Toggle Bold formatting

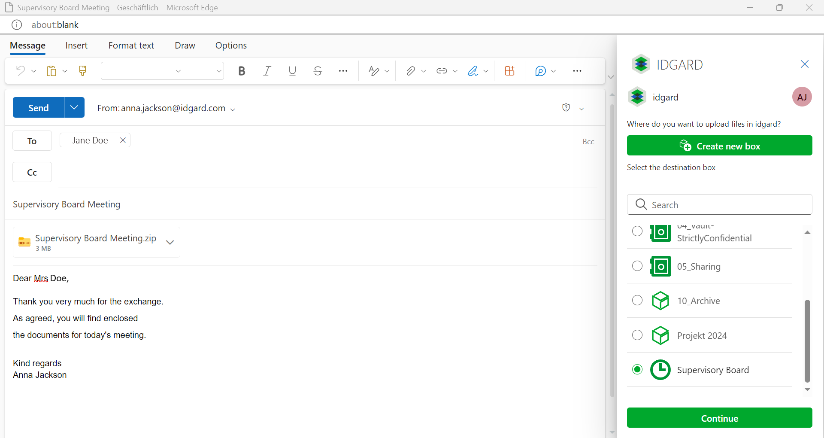(242, 71)
